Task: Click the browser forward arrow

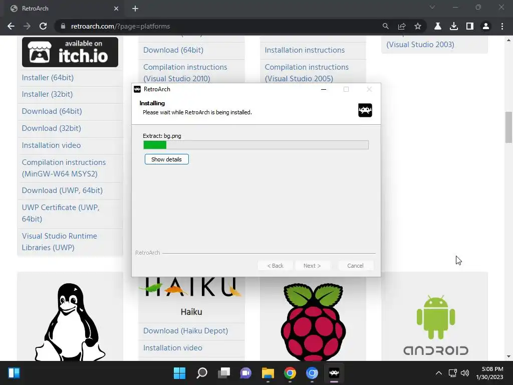Action: (x=27, y=26)
